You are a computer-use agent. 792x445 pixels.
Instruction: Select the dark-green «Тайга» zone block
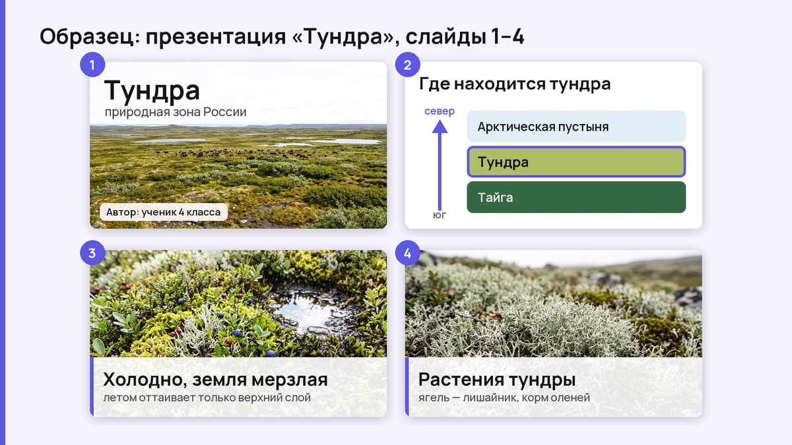click(576, 197)
